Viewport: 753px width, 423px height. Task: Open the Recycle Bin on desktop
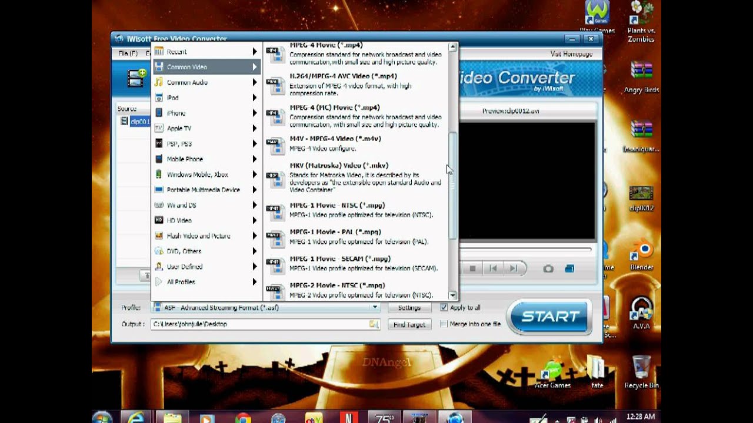pyautogui.click(x=641, y=372)
